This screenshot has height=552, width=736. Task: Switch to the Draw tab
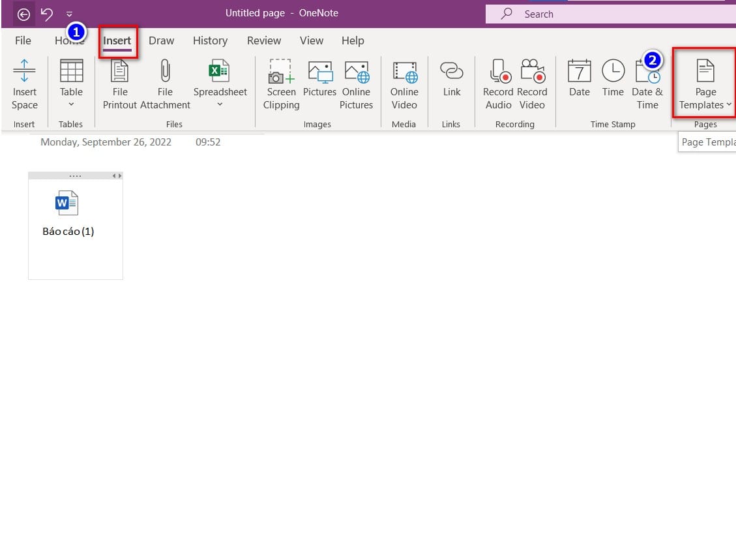pos(161,40)
